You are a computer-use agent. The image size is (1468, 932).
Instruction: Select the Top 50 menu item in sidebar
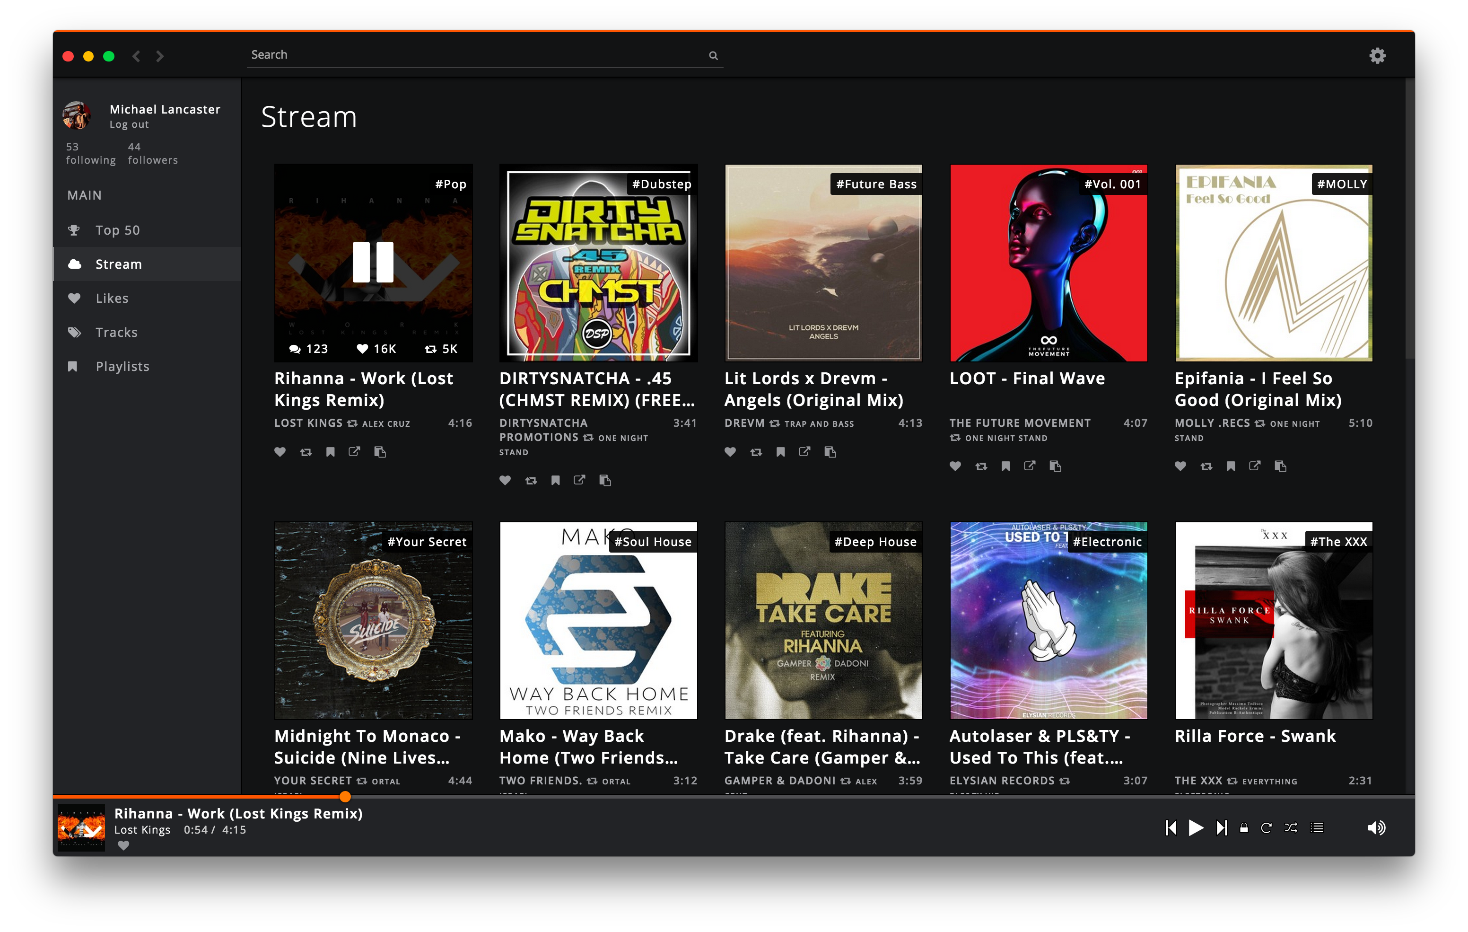click(117, 229)
